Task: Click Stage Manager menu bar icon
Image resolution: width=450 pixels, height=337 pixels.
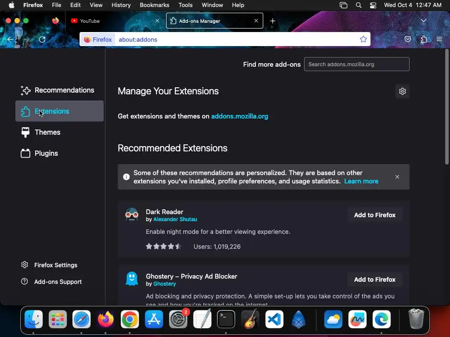Action: pos(343,5)
